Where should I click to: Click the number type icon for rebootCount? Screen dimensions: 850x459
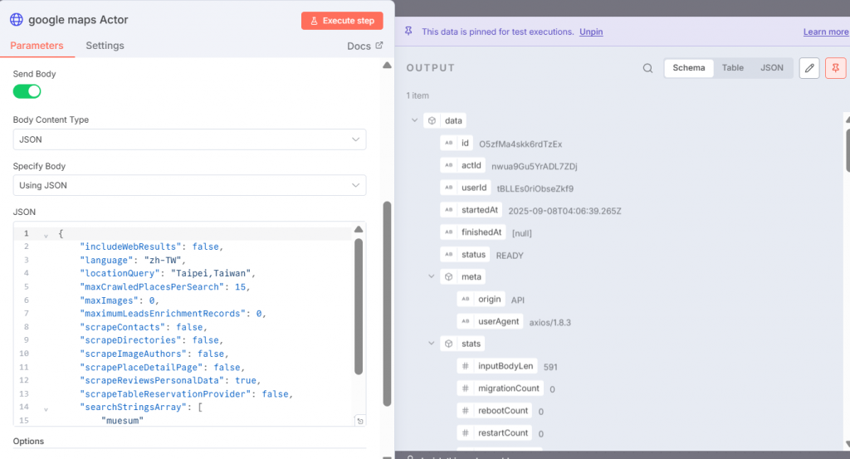[466, 410]
